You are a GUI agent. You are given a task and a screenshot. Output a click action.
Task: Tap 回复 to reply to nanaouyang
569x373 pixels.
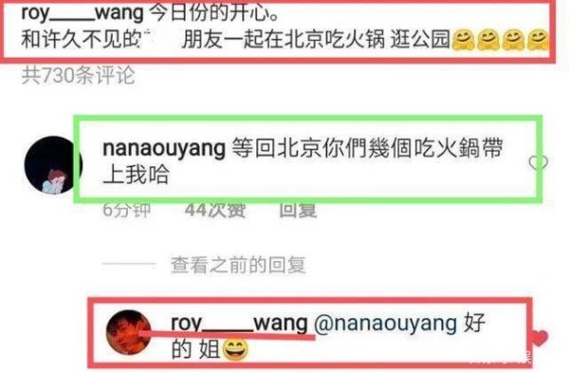point(298,211)
